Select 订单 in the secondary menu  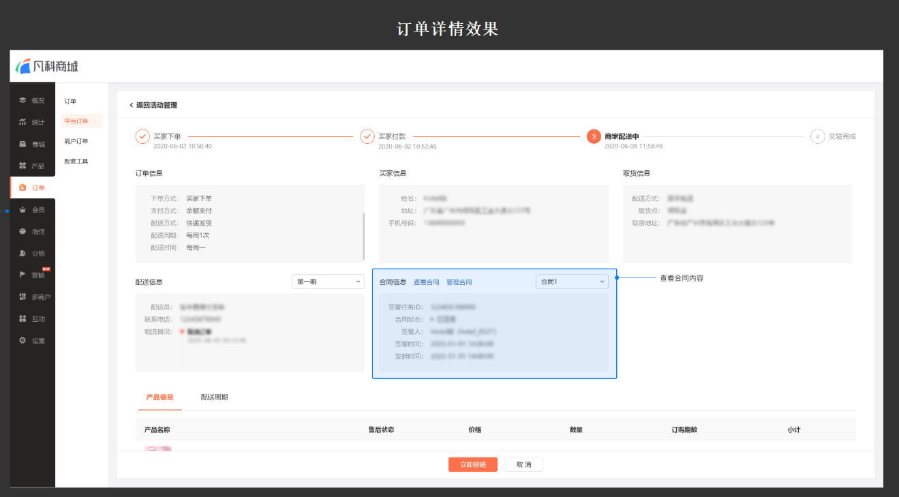point(70,101)
